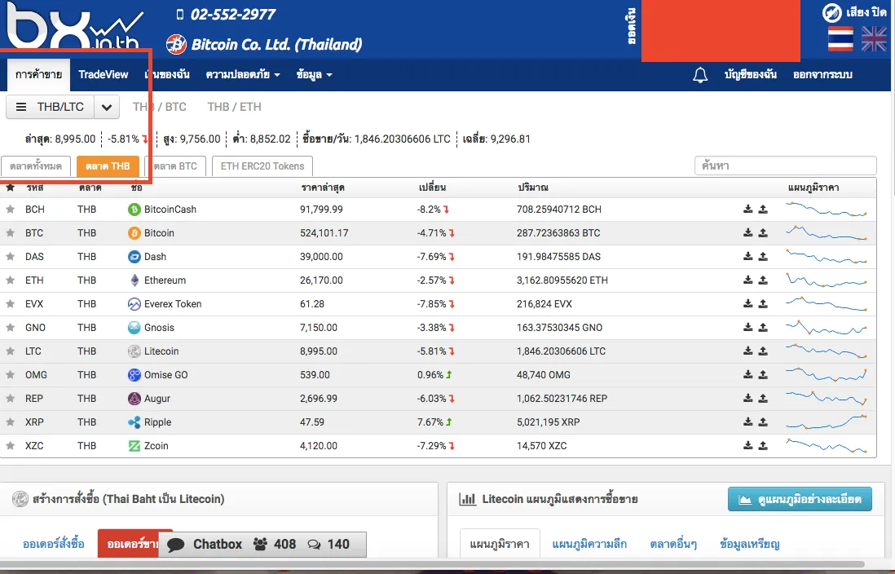Click the deposit icon for Zcoin
This screenshot has width=895, height=574.
[747, 445]
